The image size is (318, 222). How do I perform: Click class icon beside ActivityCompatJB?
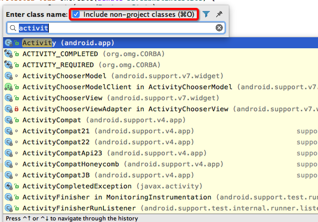tap(8, 175)
